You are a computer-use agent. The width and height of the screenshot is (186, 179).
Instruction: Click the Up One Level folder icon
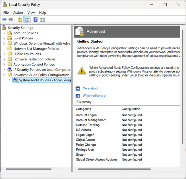click(20, 19)
